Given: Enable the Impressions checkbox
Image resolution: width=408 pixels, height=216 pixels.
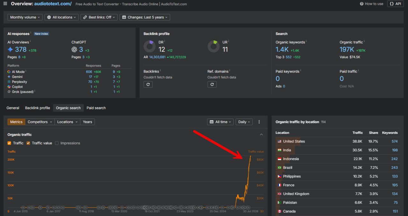Looking at the screenshot, I should pos(57,143).
